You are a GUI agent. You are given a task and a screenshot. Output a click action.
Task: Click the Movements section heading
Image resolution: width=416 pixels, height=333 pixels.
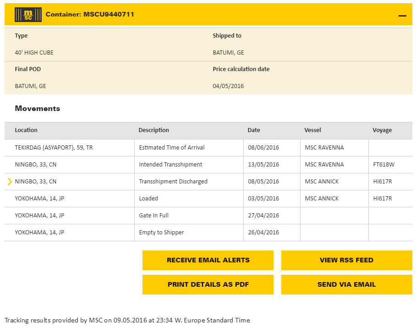38,109
